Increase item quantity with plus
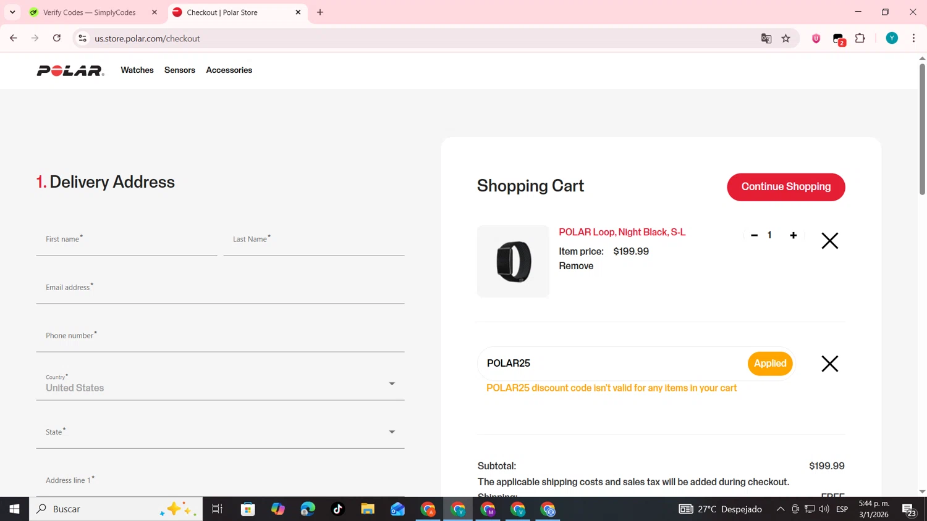927x521 pixels. tap(794, 235)
